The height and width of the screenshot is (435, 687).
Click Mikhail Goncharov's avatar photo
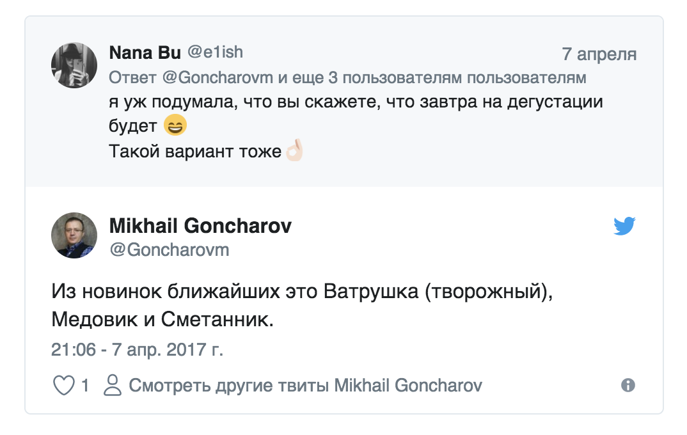[x=74, y=235]
